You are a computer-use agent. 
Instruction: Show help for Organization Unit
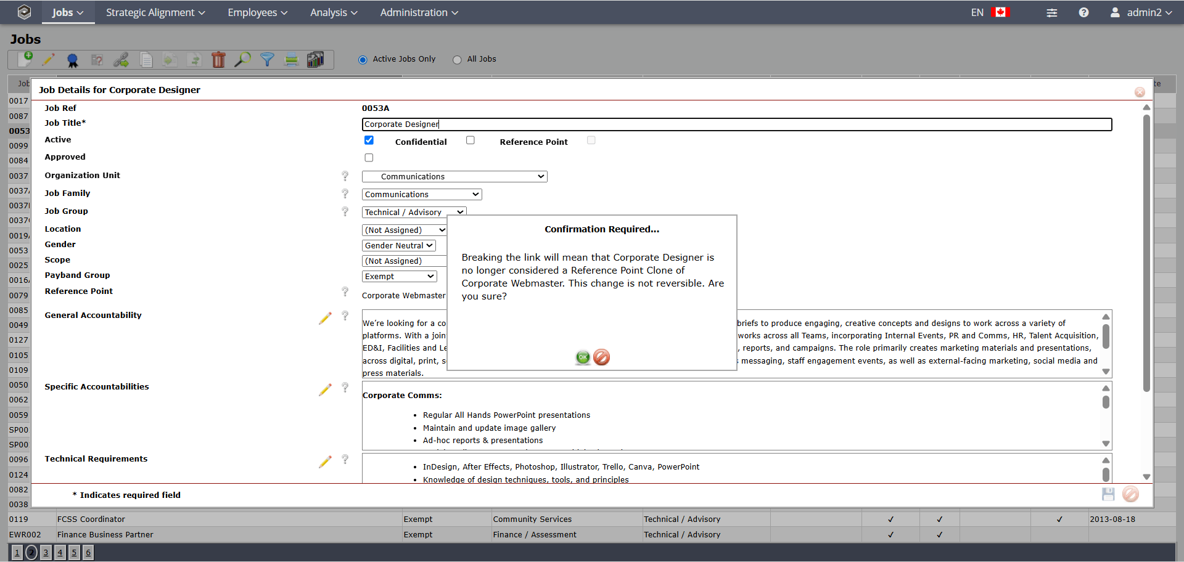click(x=345, y=176)
